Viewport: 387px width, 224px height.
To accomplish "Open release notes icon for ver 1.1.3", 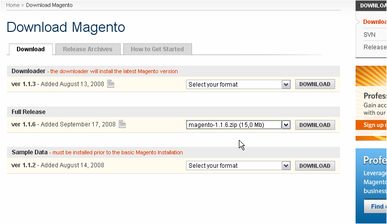I will tap(111, 84).
